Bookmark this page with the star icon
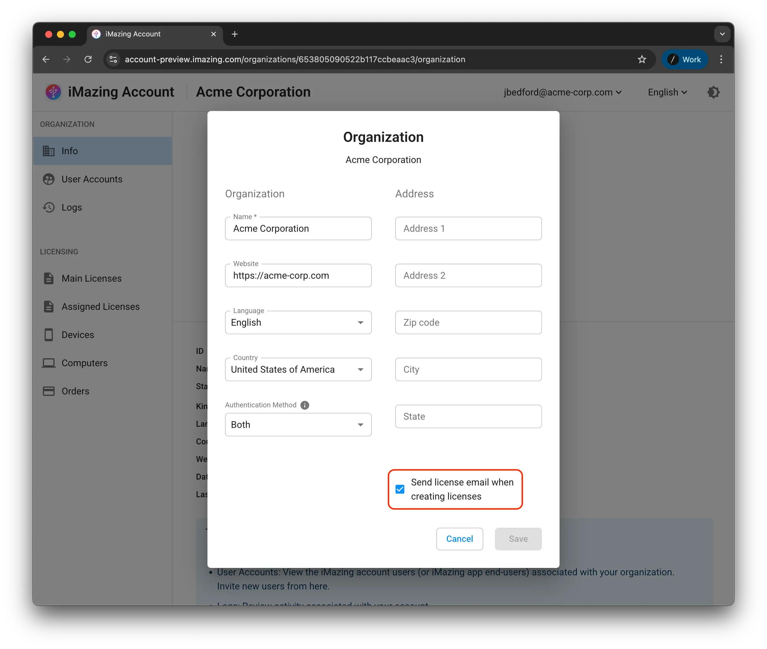This screenshot has height=649, width=767. point(642,59)
